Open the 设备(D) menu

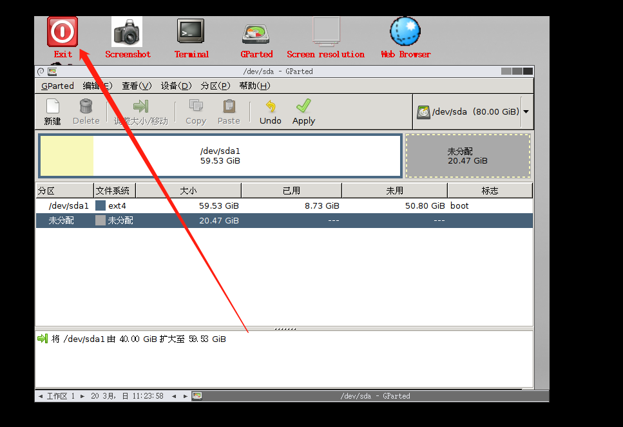176,86
